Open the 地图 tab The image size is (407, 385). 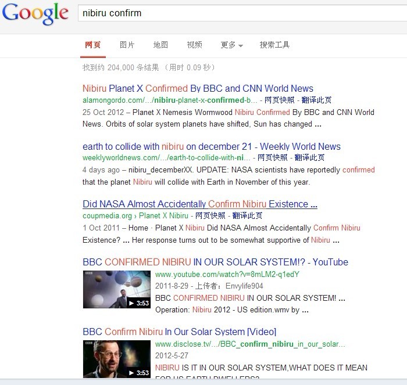pos(160,45)
